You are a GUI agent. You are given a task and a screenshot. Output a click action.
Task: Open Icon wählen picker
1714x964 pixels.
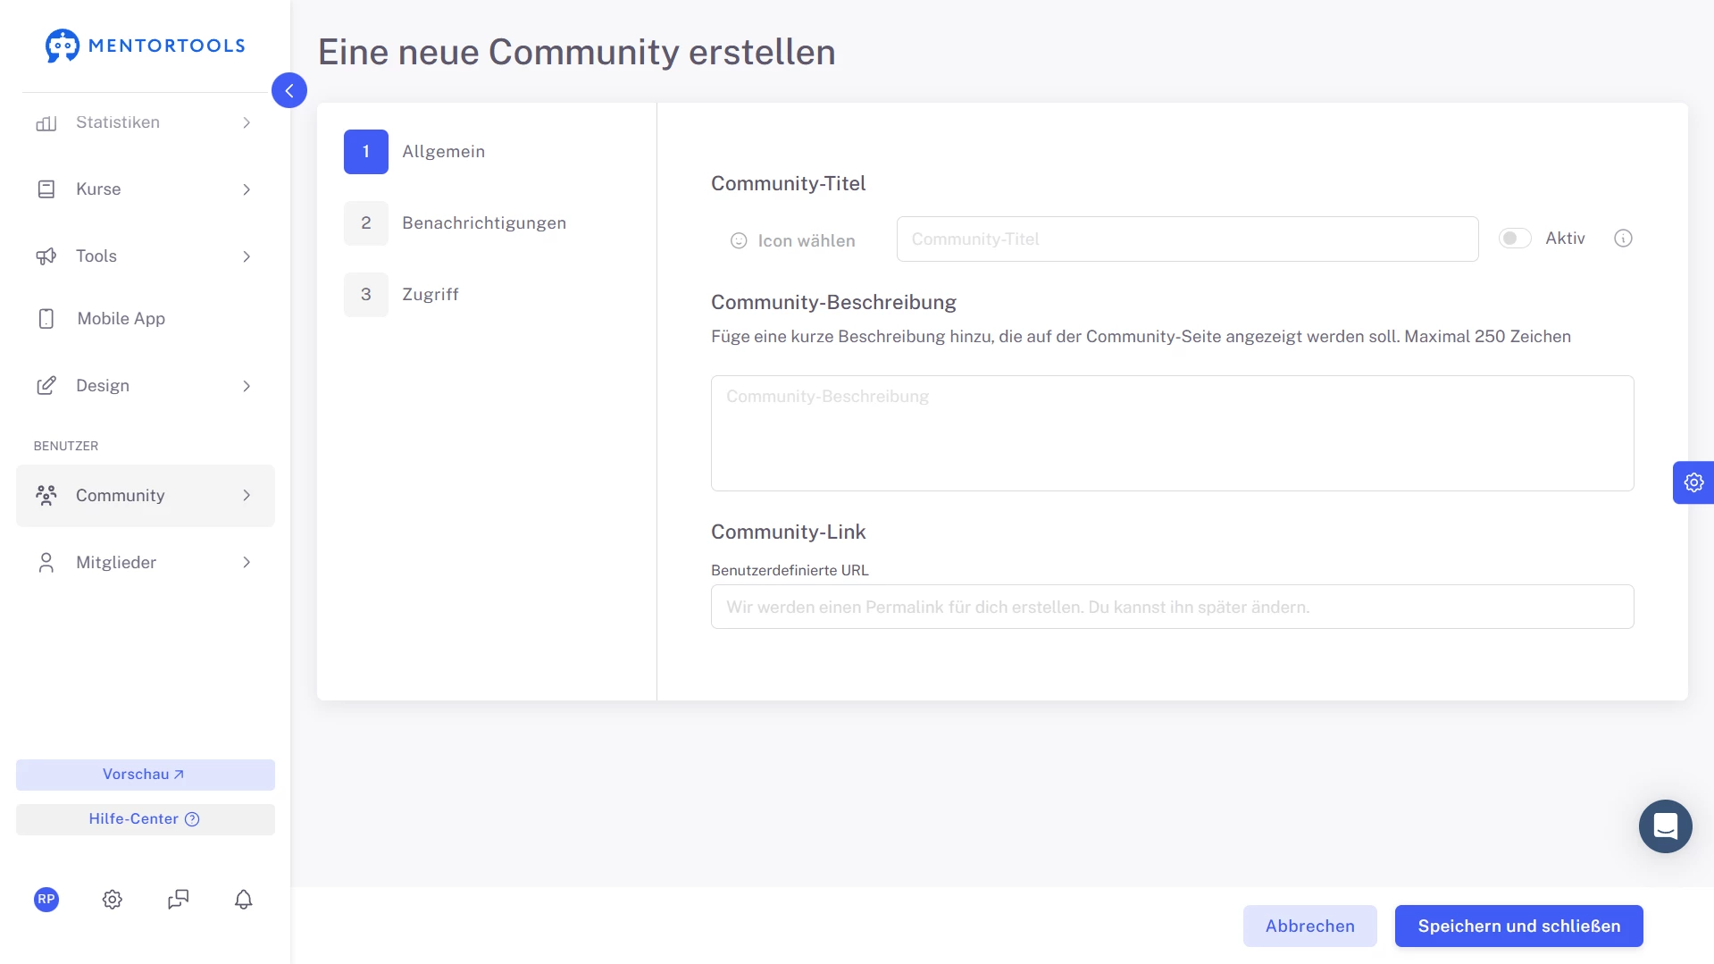coord(793,240)
